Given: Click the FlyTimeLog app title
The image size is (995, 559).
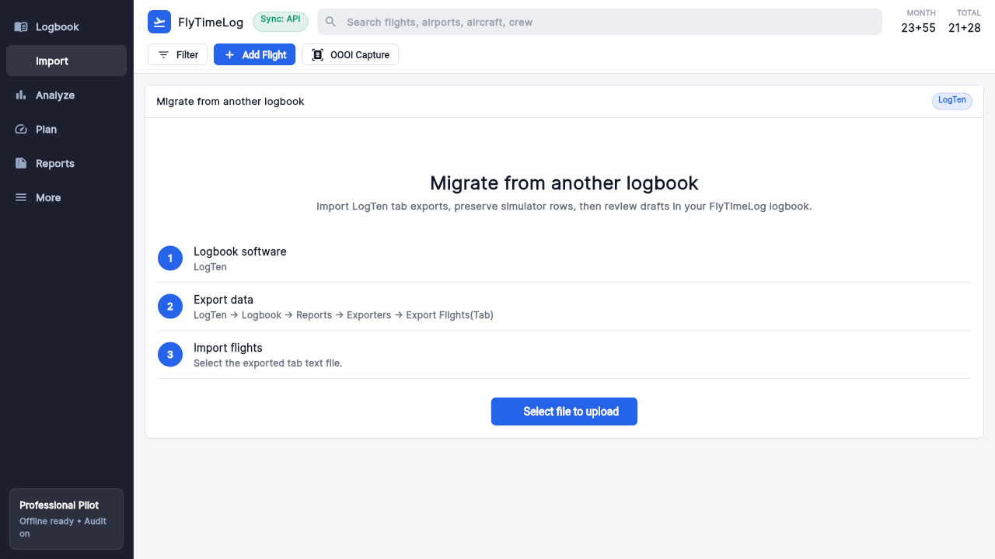Looking at the screenshot, I should tap(211, 23).
